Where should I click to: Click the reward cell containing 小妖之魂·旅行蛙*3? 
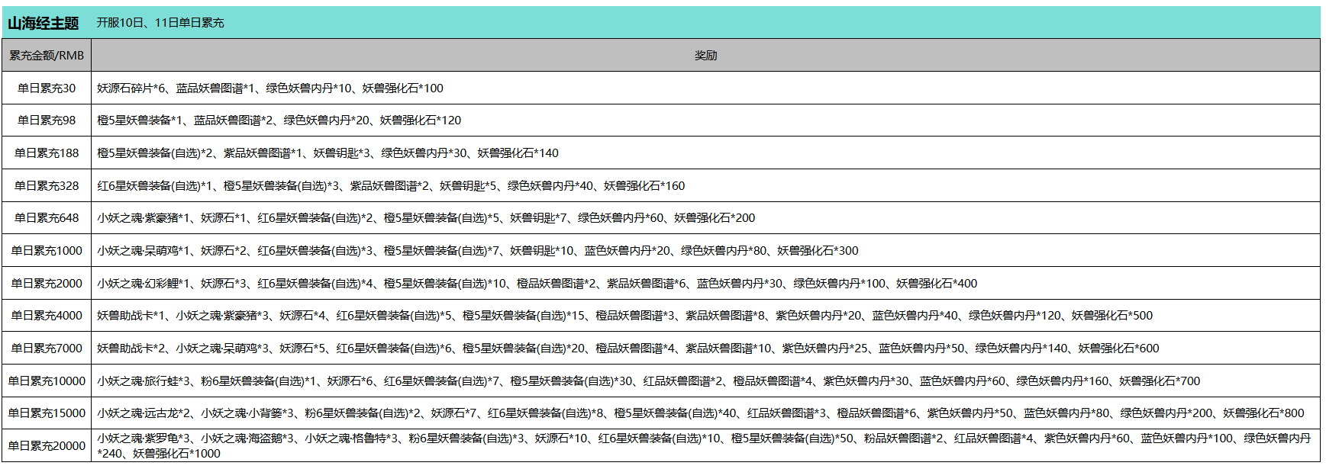648,381
